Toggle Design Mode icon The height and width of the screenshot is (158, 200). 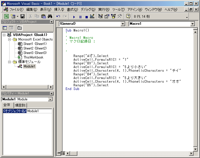pyautogui.click(x=92, y=16)
